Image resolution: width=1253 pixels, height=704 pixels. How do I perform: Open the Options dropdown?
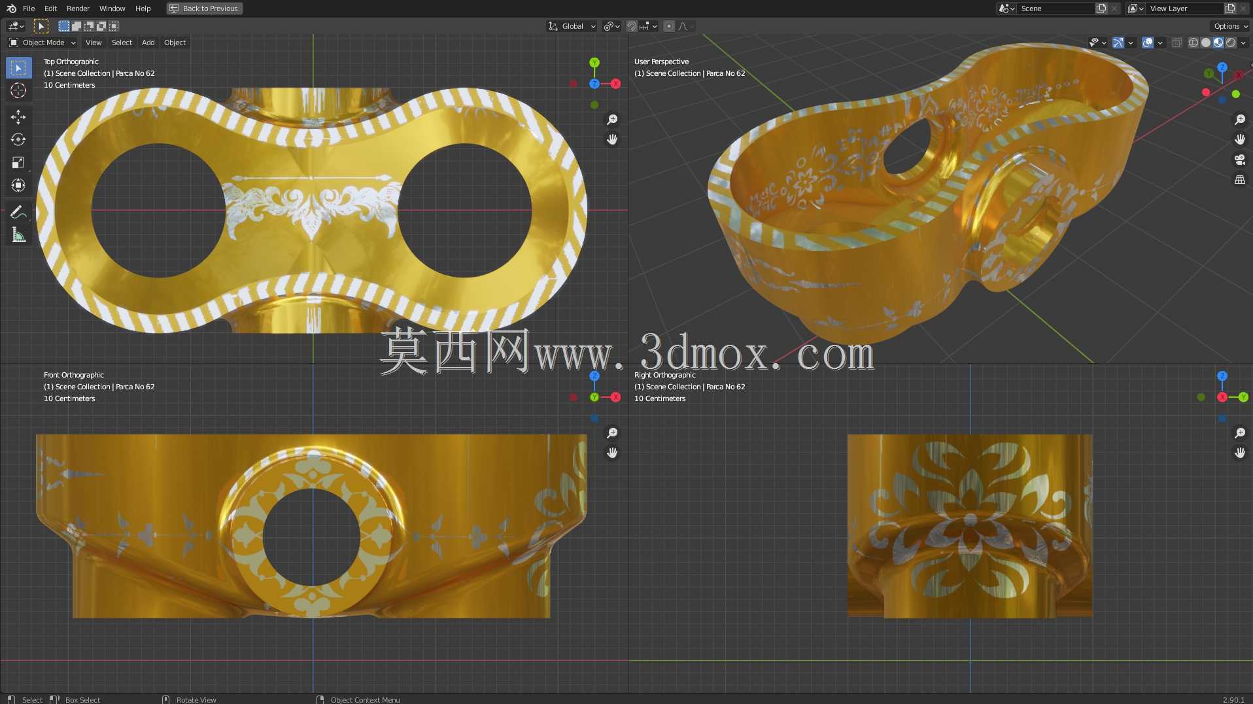click(1230, 26)
